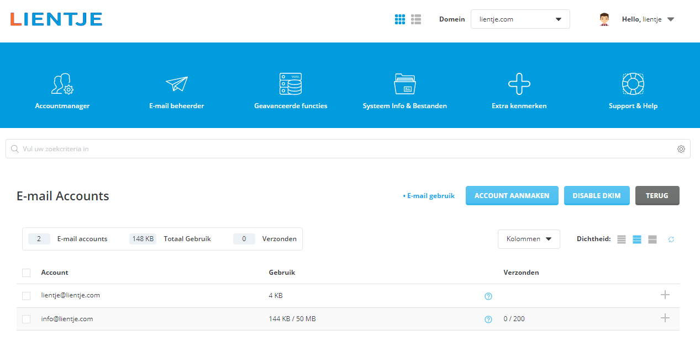This screenshot has width=700, height=341.
Task: Click the search settings gear icon
Action: 681,149
